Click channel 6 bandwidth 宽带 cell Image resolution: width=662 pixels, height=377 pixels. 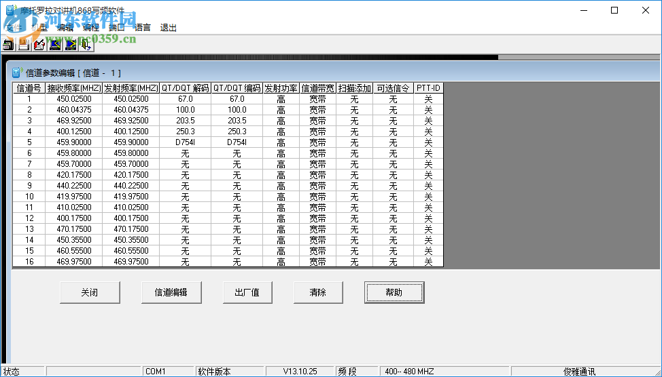(318, 153)
